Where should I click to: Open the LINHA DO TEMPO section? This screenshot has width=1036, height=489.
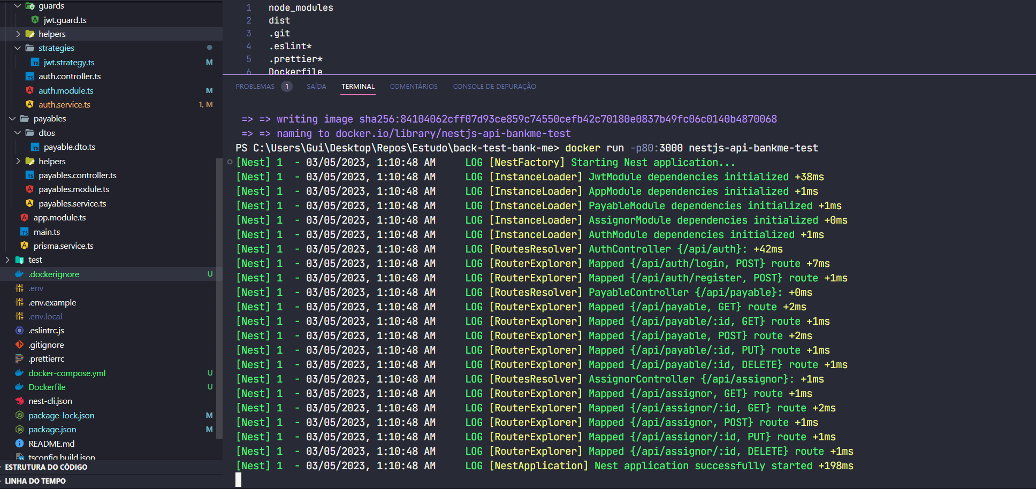click(34, 480)
